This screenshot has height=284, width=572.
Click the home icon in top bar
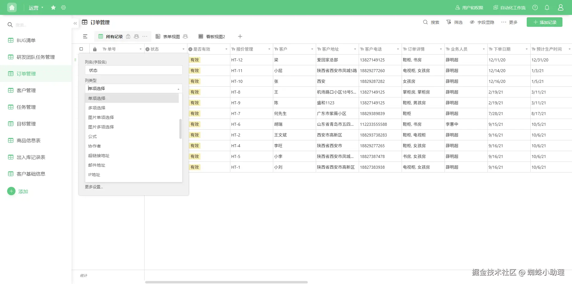pos(12,7)
